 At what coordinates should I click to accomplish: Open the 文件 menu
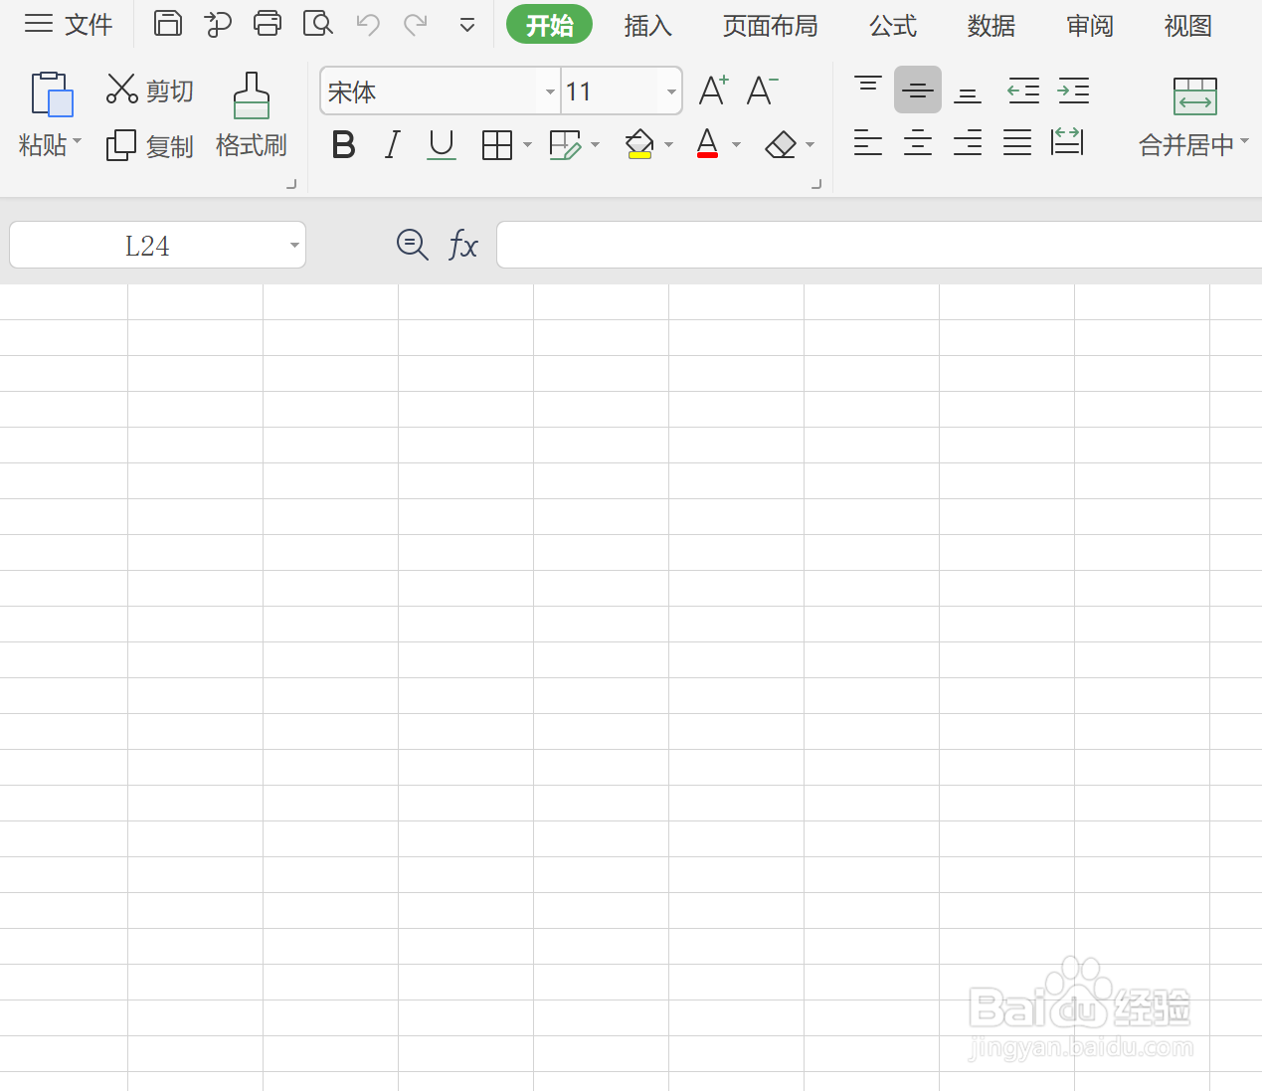coord(68,24)
